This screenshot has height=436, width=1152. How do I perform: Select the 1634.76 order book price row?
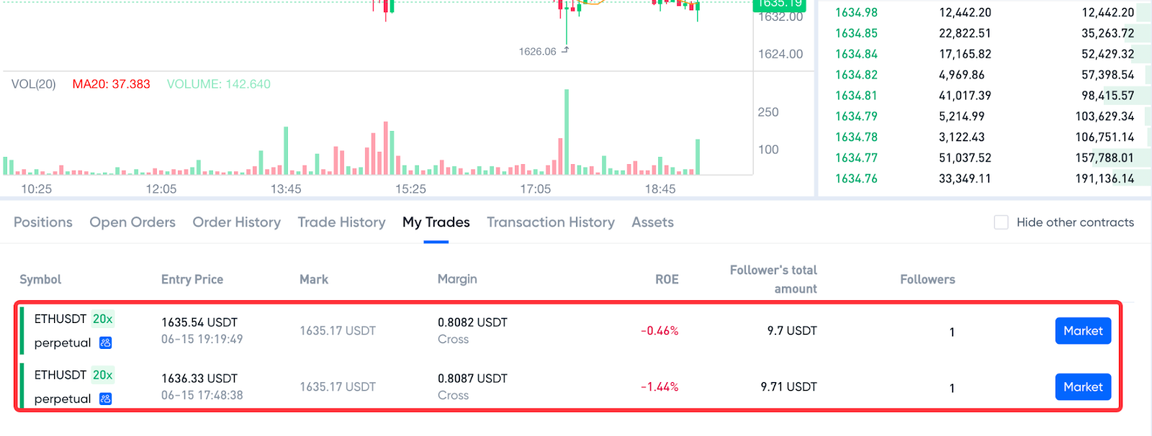[856, 178]
